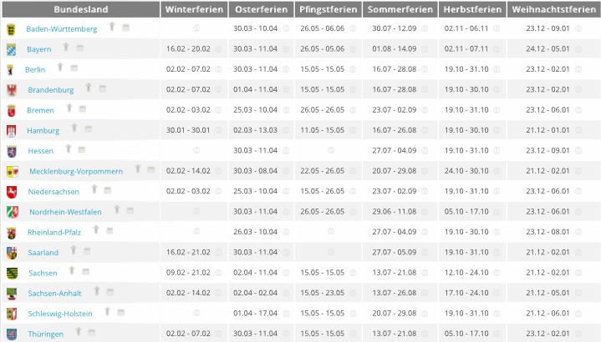The image size is (601, 342).
Task: Open the Mecklenburg-Vorpommern link
Action: pos(76,171)
